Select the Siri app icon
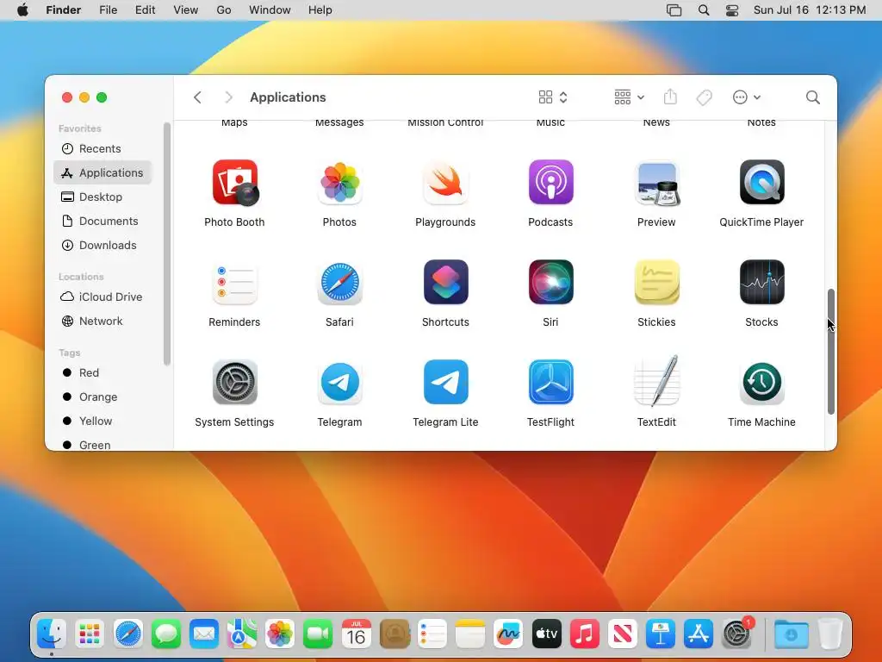The height and width of the screenshot is (662, 882). (x=550, y=283)
